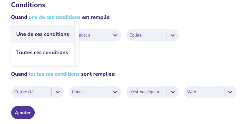Click the chevron arrow next to 'égal à'
Screen dimensions: 248x124
[115, 35]
